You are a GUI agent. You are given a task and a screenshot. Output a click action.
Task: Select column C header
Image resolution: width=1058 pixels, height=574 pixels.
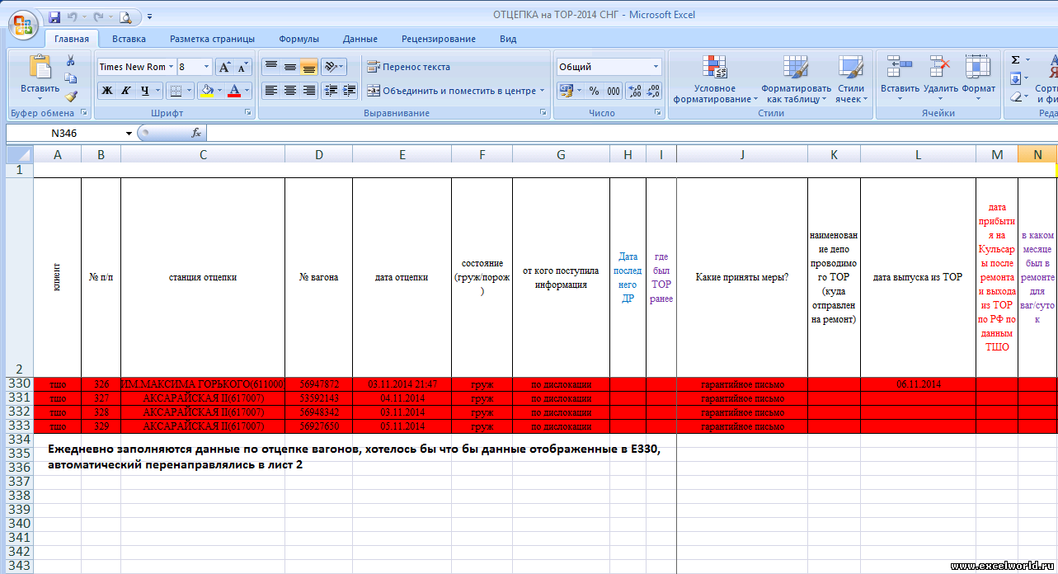(x=203, y=154)
